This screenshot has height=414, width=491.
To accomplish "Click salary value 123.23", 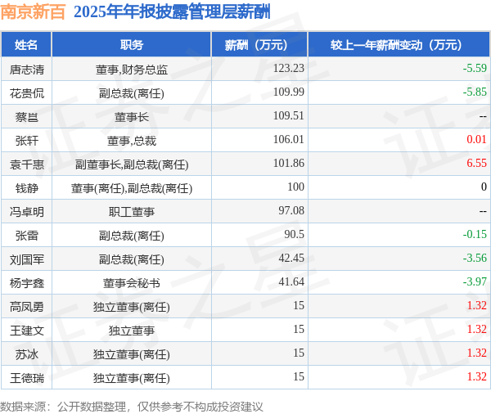I will click(289, 68).
